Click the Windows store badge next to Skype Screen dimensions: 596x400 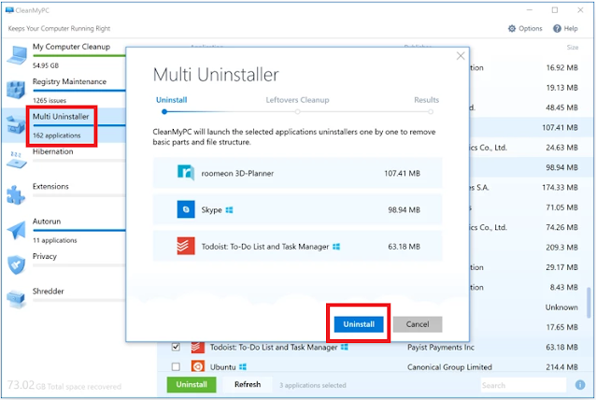point(229,210)
